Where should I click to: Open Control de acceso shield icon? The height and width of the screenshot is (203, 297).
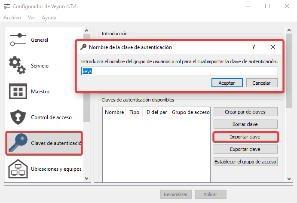[18, 117]
